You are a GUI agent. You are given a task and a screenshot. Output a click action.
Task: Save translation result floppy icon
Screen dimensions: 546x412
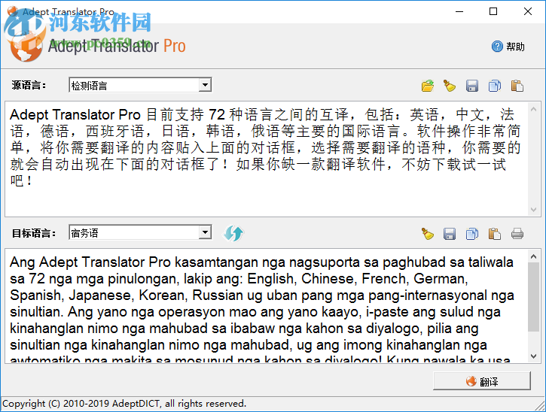tap(450, 234)
